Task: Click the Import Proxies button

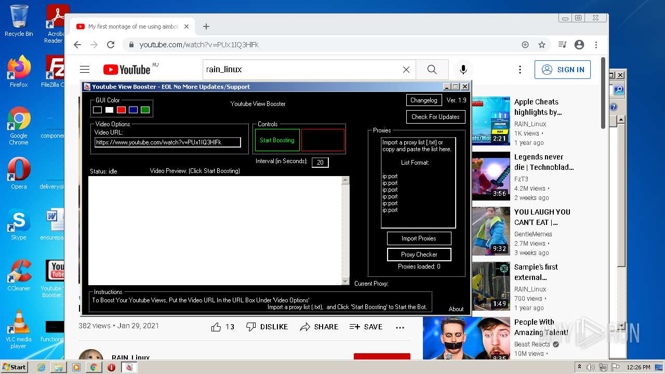Action: pyautogui.click(x=419, y=238)
